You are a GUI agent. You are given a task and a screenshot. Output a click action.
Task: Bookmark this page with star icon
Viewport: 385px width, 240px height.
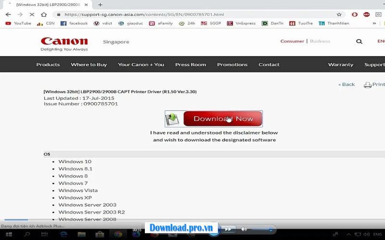point(339,14)
